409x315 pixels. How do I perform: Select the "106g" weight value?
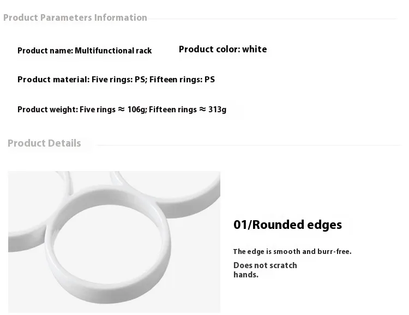pyautogui.click(x=137, y=110)
